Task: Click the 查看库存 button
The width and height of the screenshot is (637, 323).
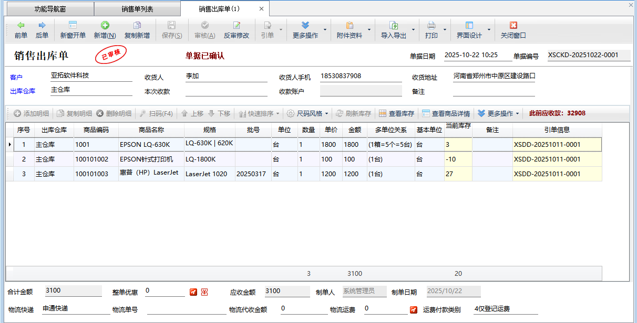Action: (x=397, y=113)
